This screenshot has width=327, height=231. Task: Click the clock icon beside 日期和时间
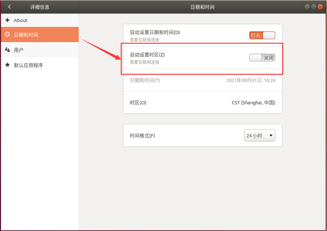click(7, 34)
